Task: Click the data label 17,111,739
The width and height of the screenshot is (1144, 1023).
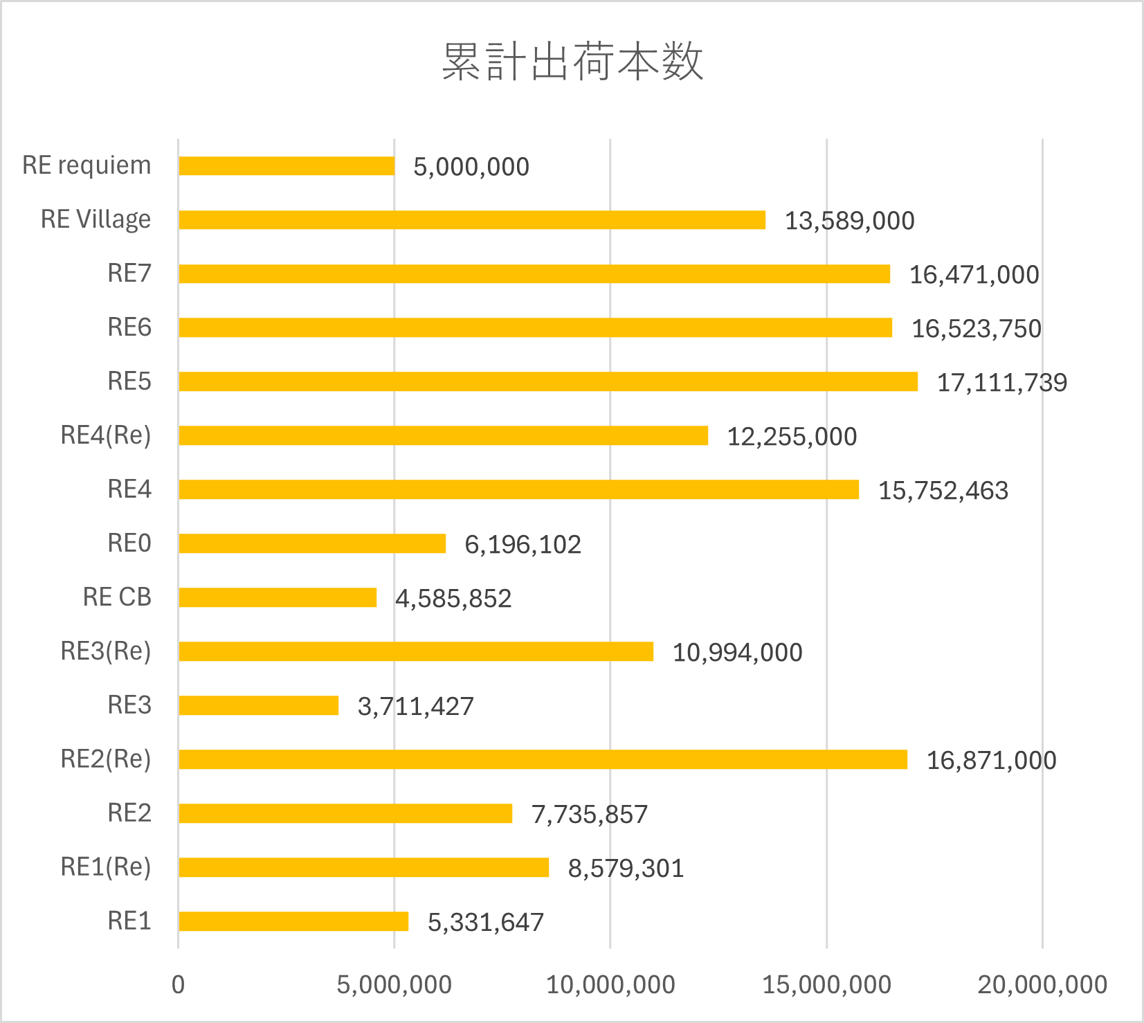Action: (x=1001, y=383)
